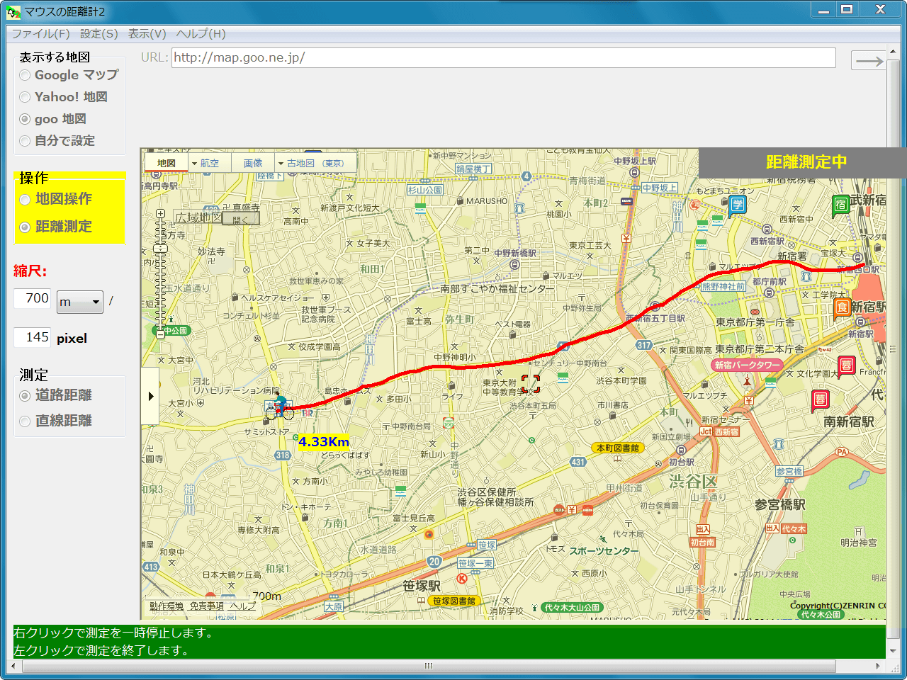
Task: Click the scale distance field showing 700
Action: click(x=33, y=298)
